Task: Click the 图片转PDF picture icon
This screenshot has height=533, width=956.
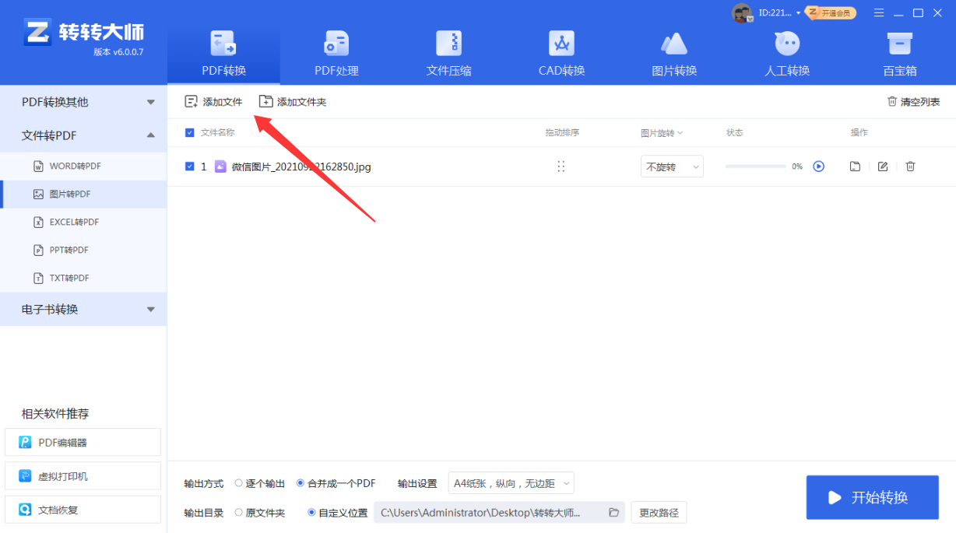Action: pos(38,194)
